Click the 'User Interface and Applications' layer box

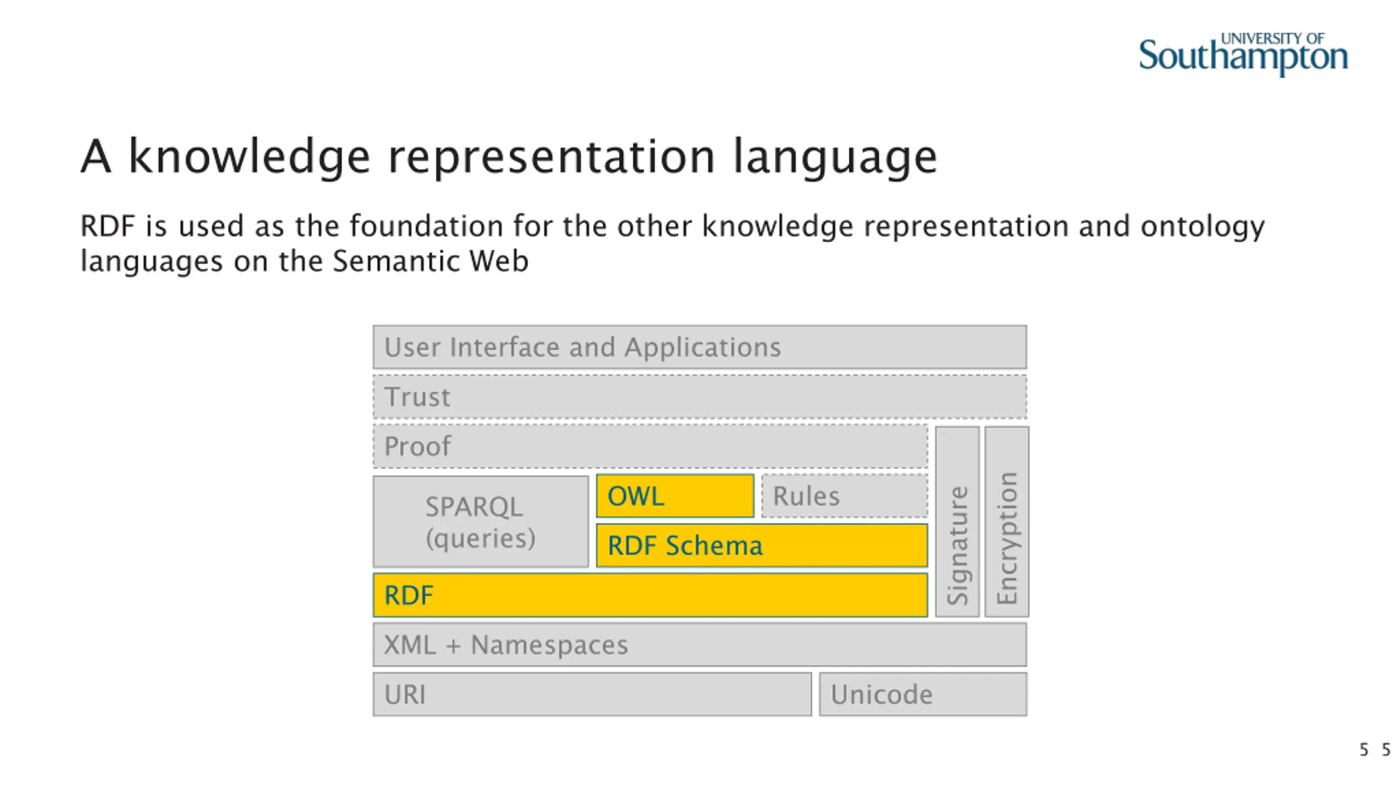pyautogui.click(x=699, y=348)
